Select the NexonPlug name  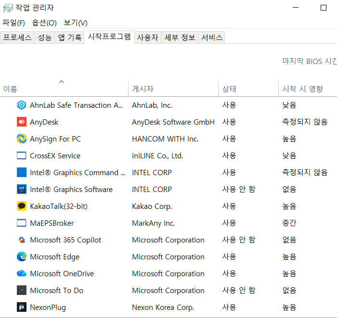(48, 307)
